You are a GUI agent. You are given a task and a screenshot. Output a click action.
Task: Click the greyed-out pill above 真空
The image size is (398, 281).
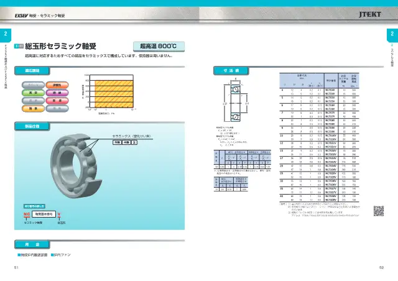(x=33, y=85)
